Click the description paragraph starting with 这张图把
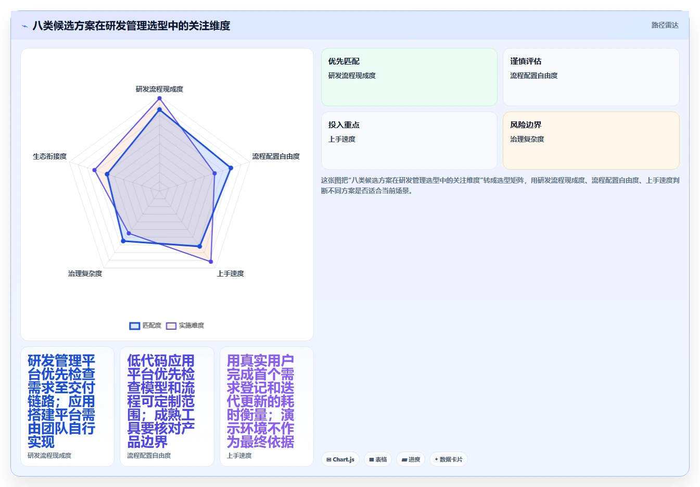The image size is (700, 487). 500,185
